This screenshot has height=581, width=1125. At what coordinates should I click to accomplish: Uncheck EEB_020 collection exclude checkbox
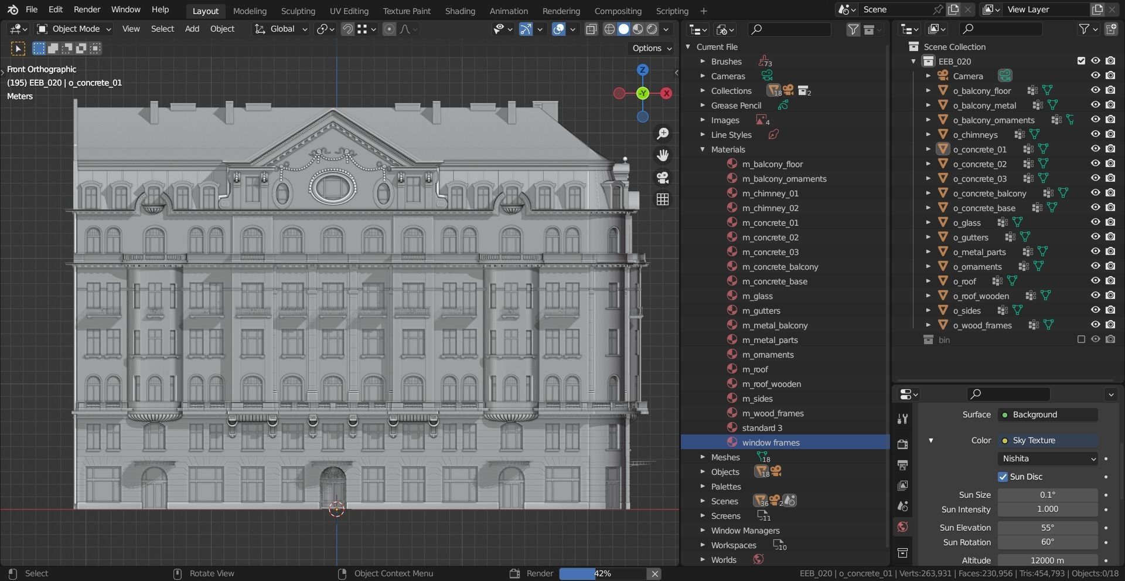(1081, 61)
